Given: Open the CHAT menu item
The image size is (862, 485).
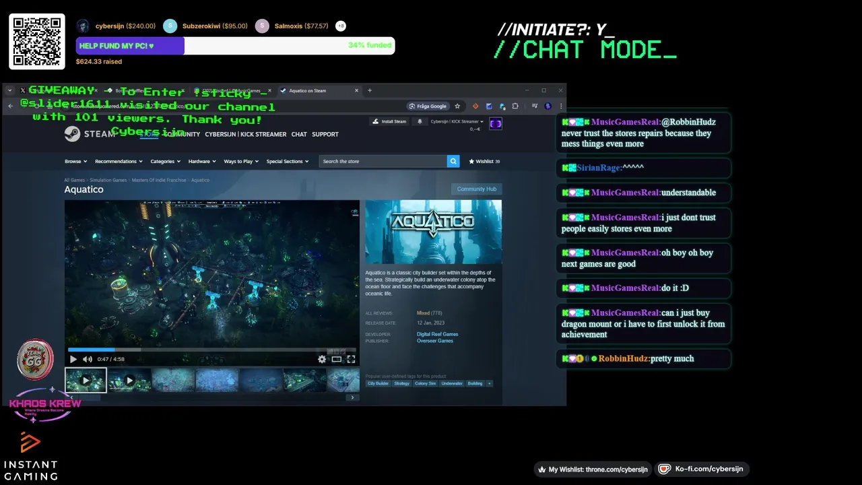Looking at the screenshot, I should point(299,134).
